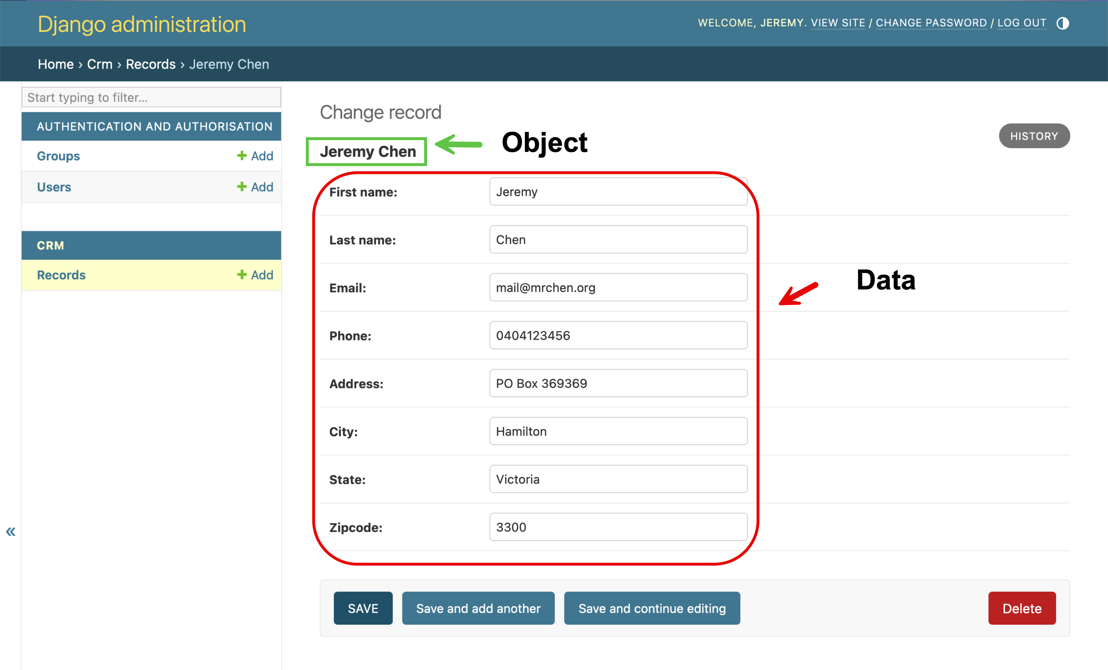Toggle the light/dark theme icon
The image size is (1108, 670).
(x=1062, y=23)
